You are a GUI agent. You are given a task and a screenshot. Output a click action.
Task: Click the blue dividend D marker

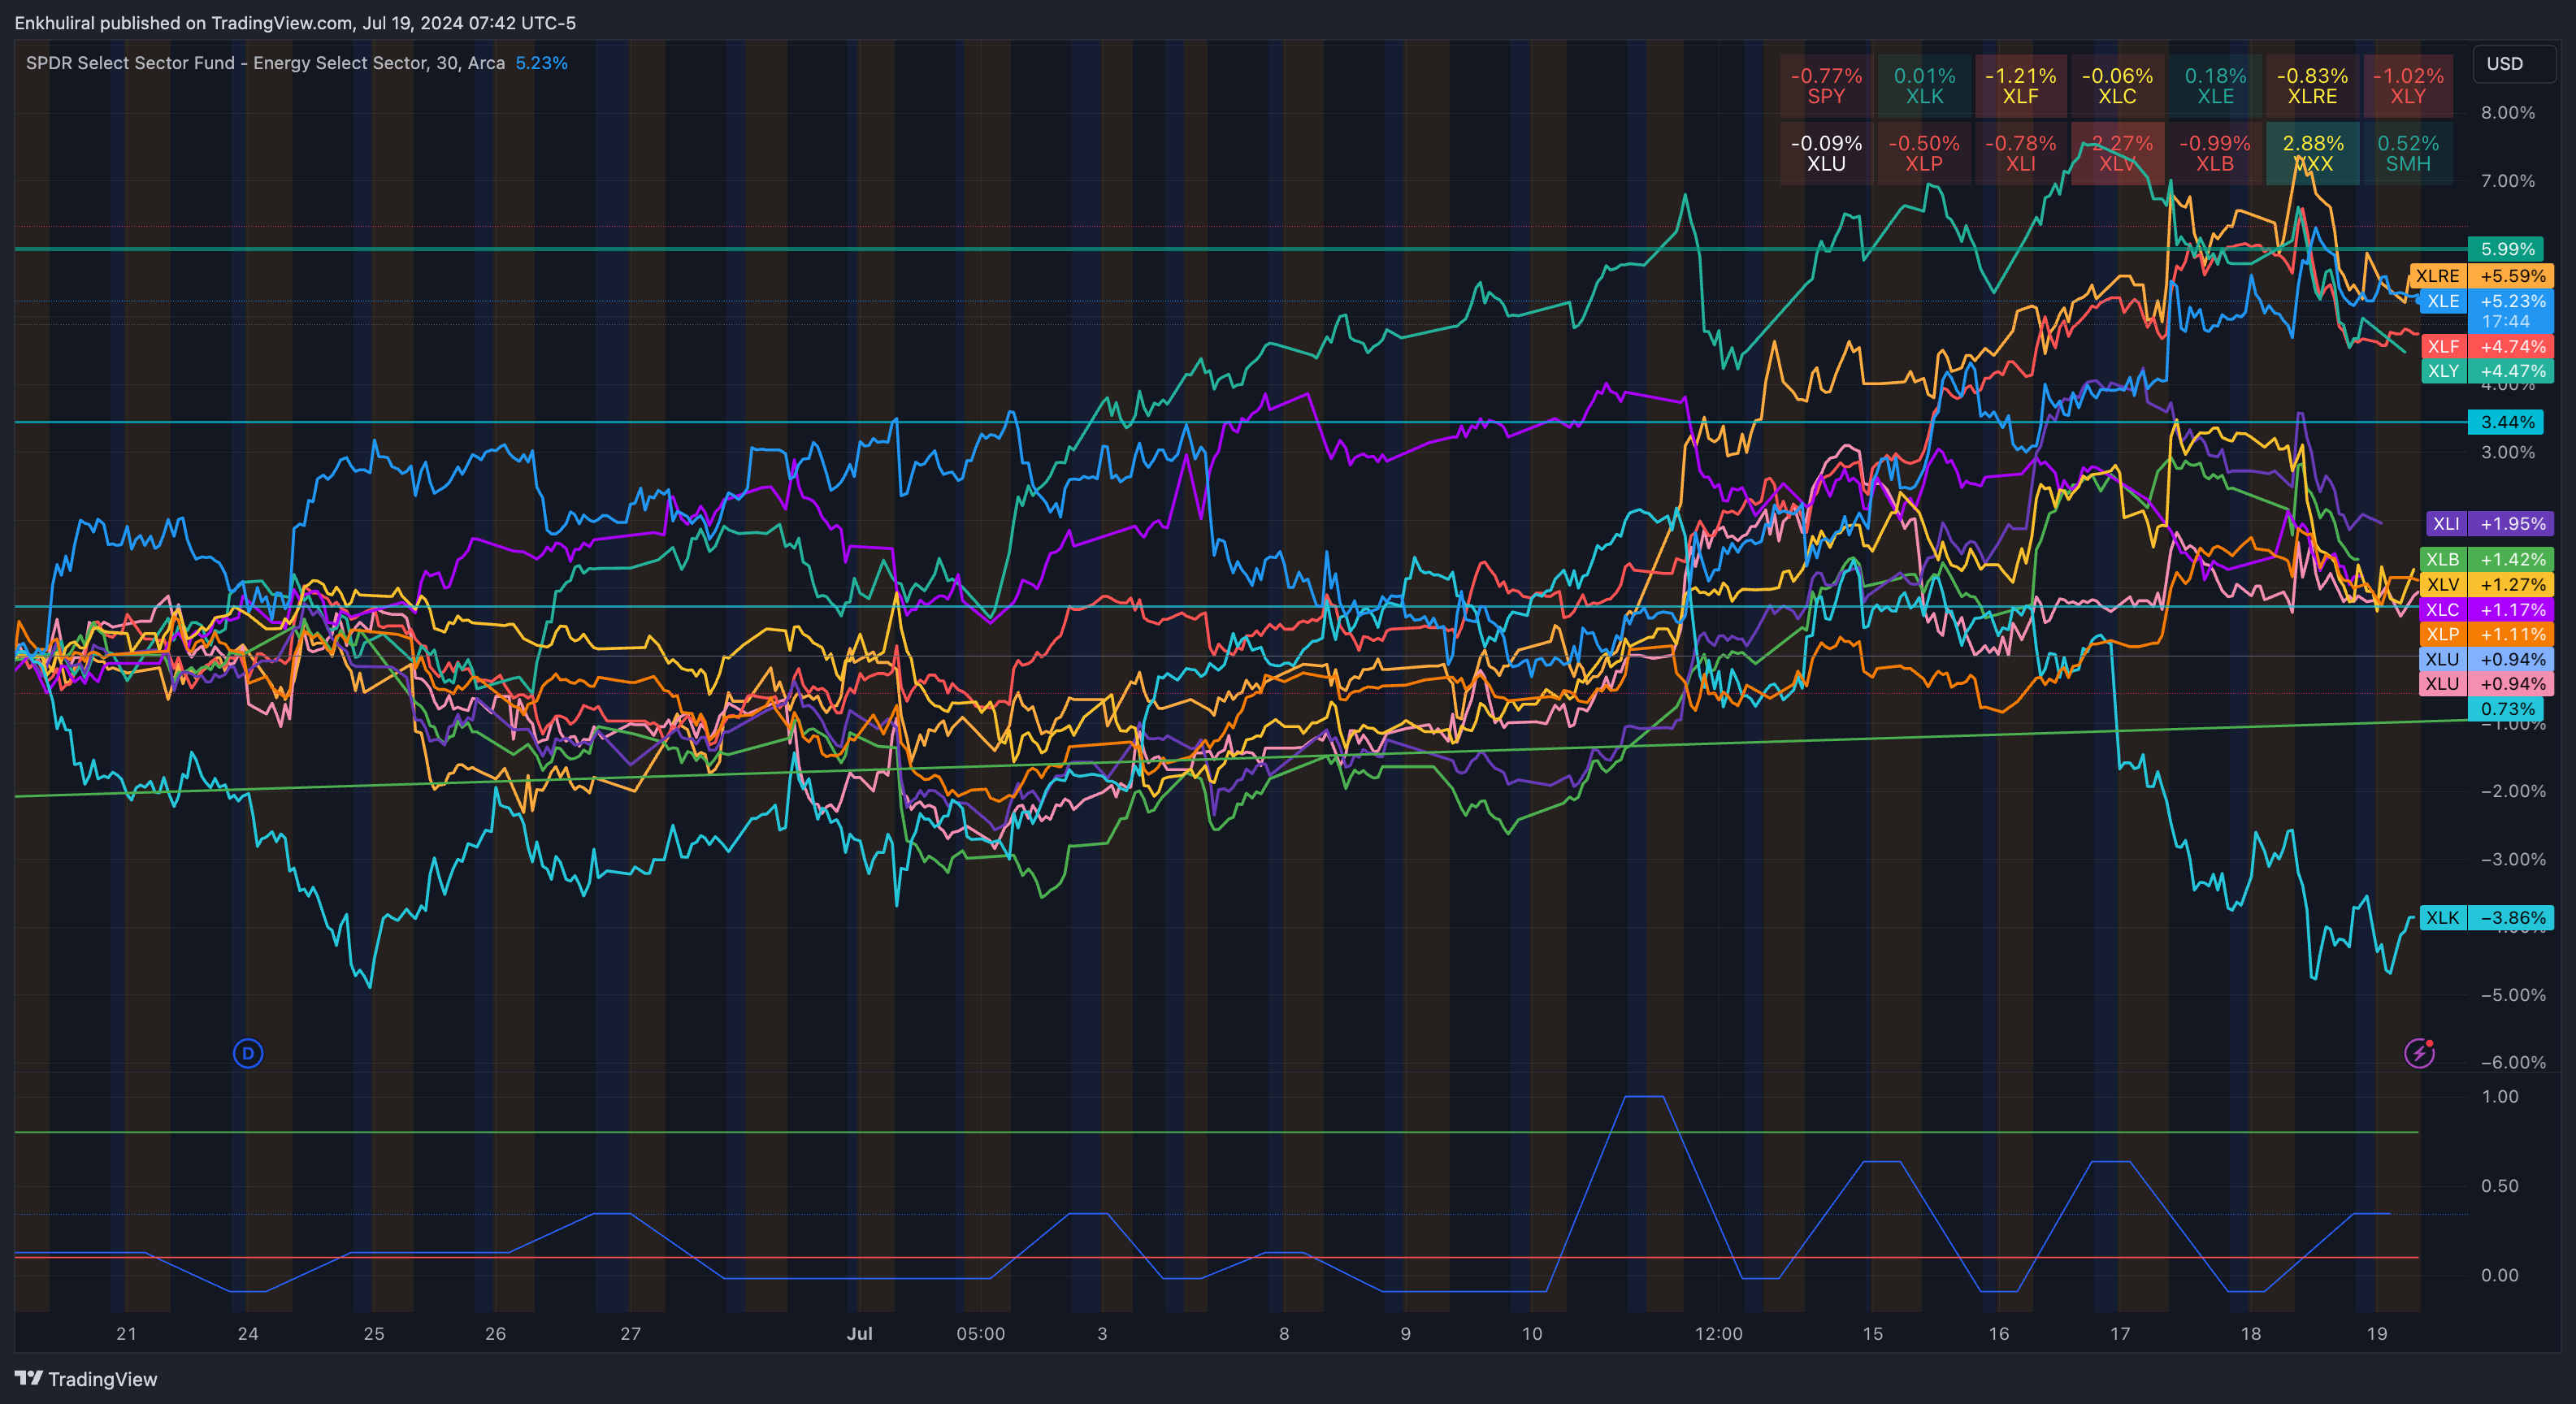pyautogui.click(x=248, y=1053)
